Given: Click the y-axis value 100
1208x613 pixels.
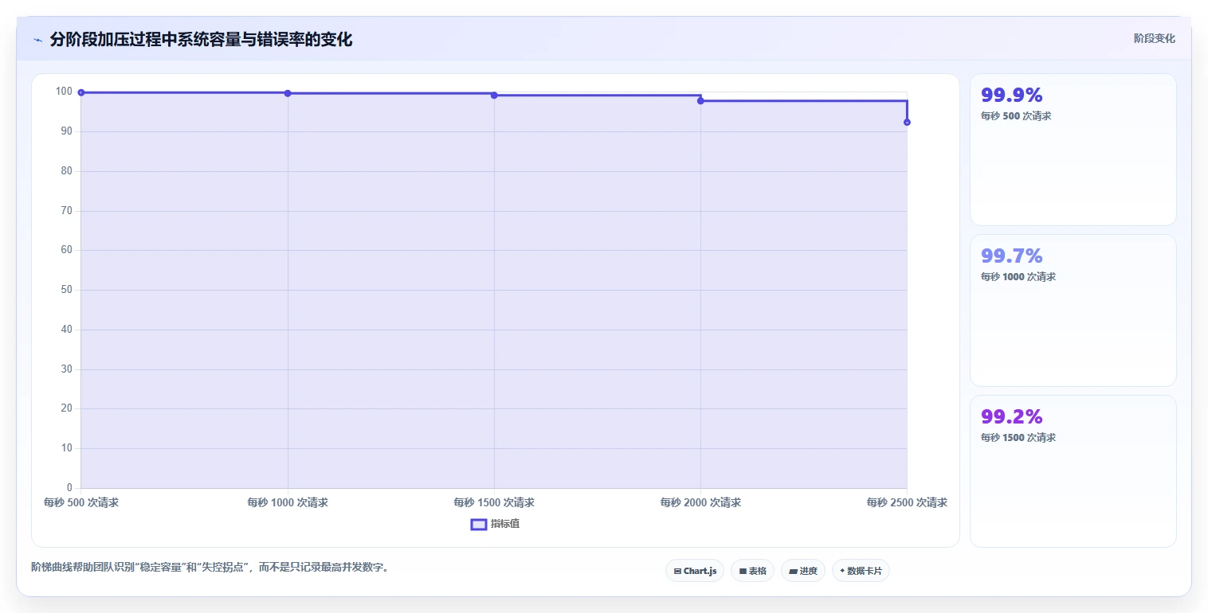Looking at the screenshot, I should click(x=64, y=92).
